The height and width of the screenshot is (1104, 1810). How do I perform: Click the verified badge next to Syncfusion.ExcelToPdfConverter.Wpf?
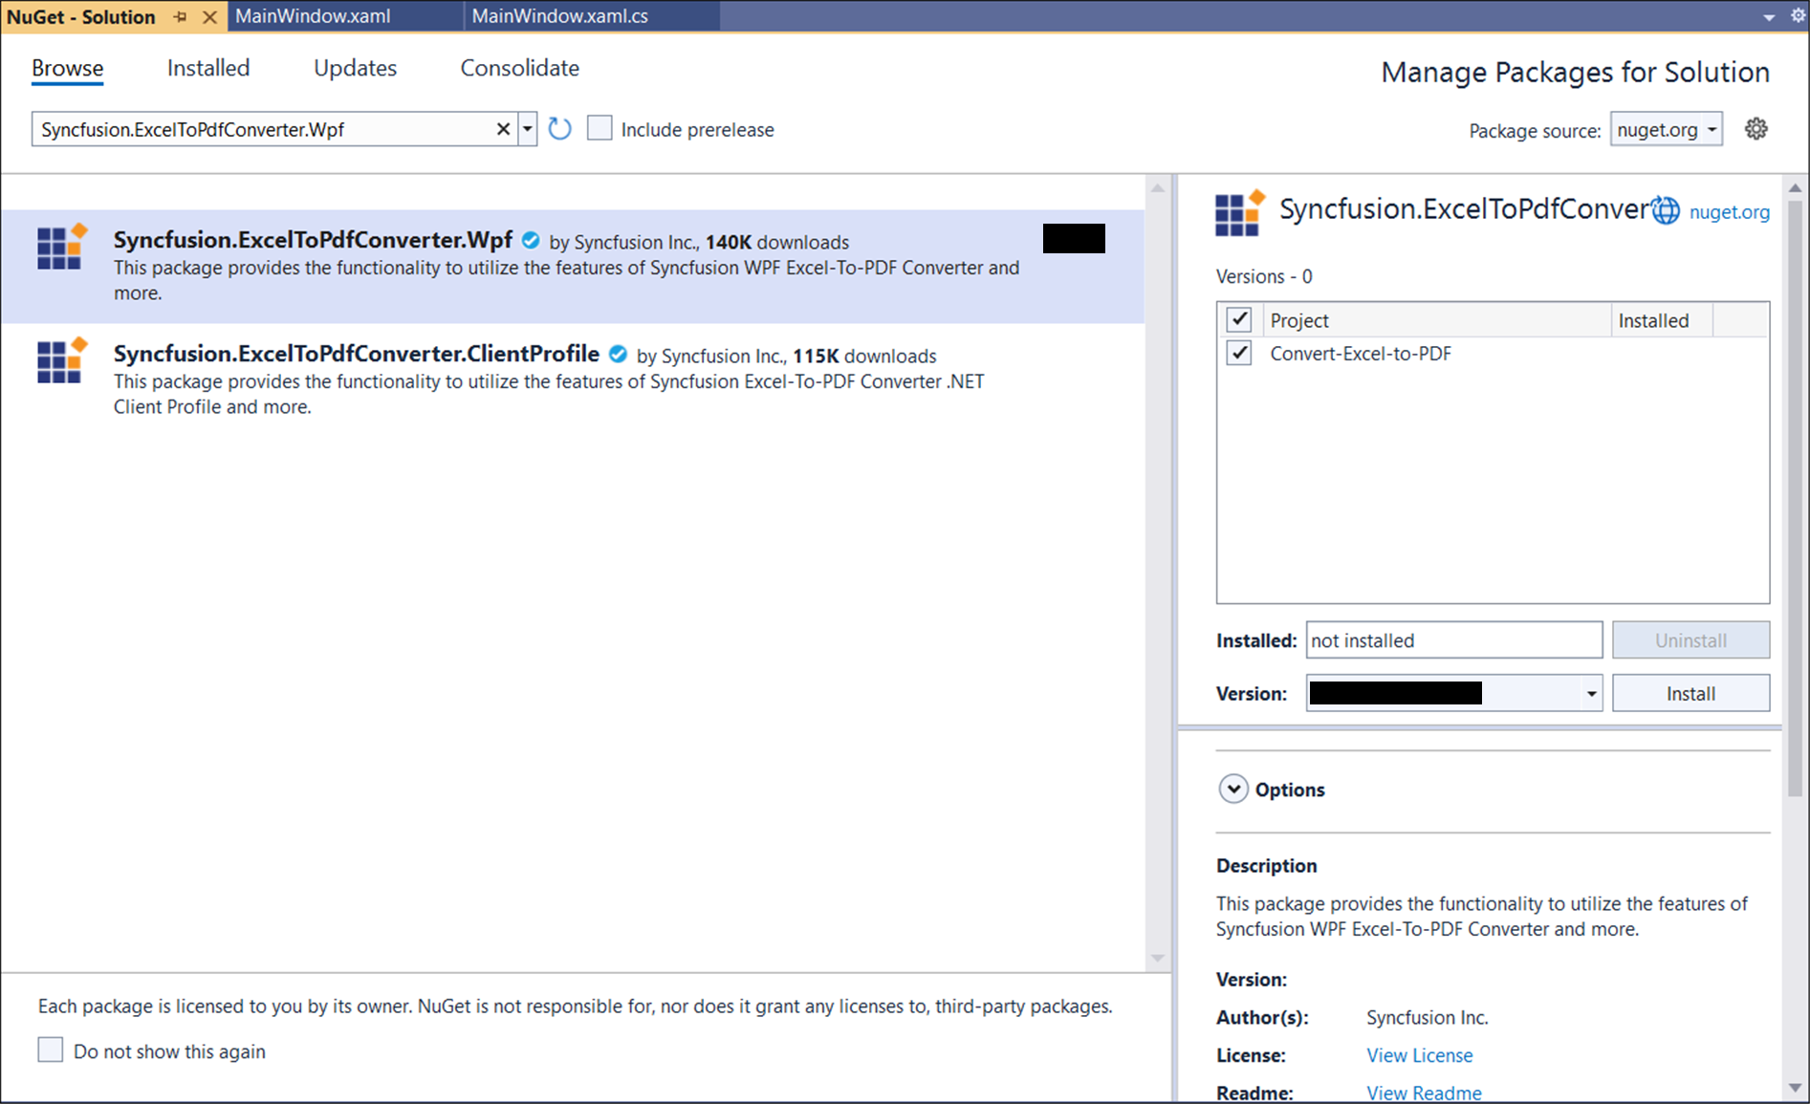[x=531, y=241]
